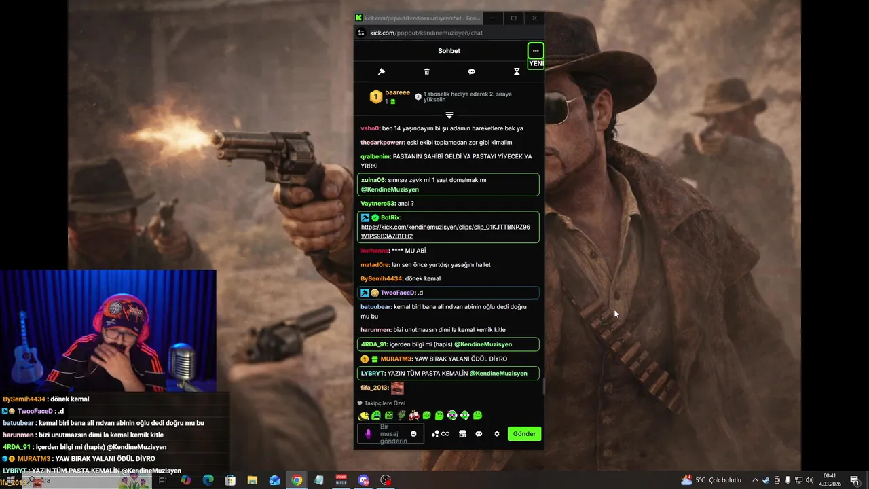
Task: Open the notification center icon
Action: [x=854, y=480]
